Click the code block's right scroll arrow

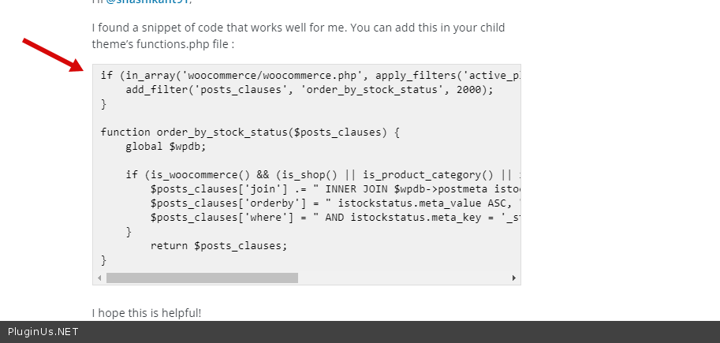(514, 278)
